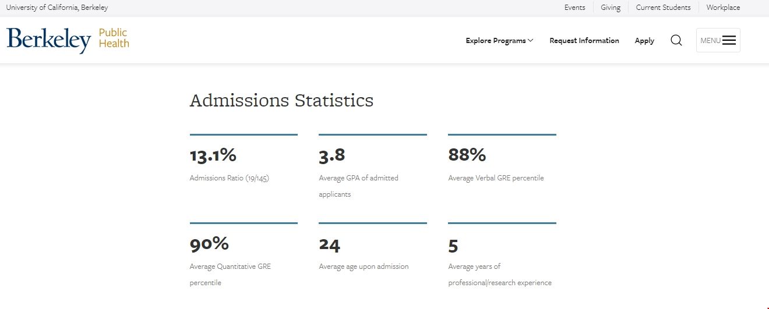Click the search magnifier icon

pyautogui.click(x=676, y=41)
